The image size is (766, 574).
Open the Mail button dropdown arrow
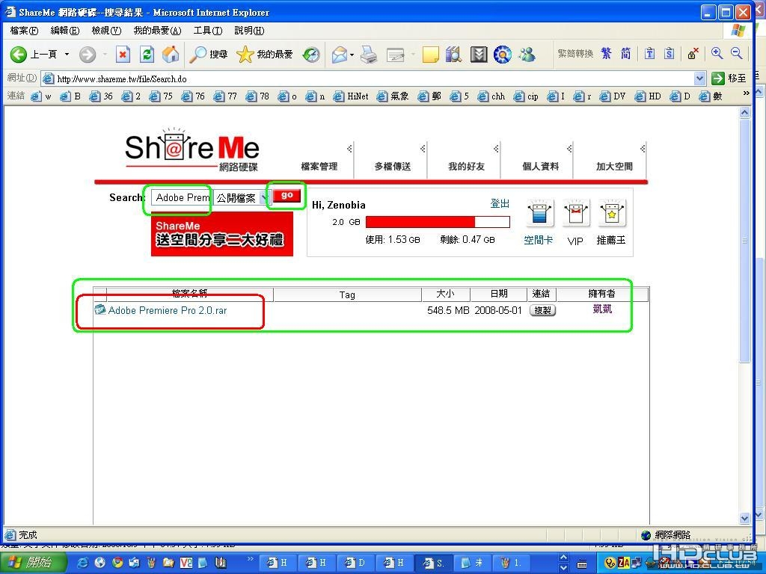(352, 54)
